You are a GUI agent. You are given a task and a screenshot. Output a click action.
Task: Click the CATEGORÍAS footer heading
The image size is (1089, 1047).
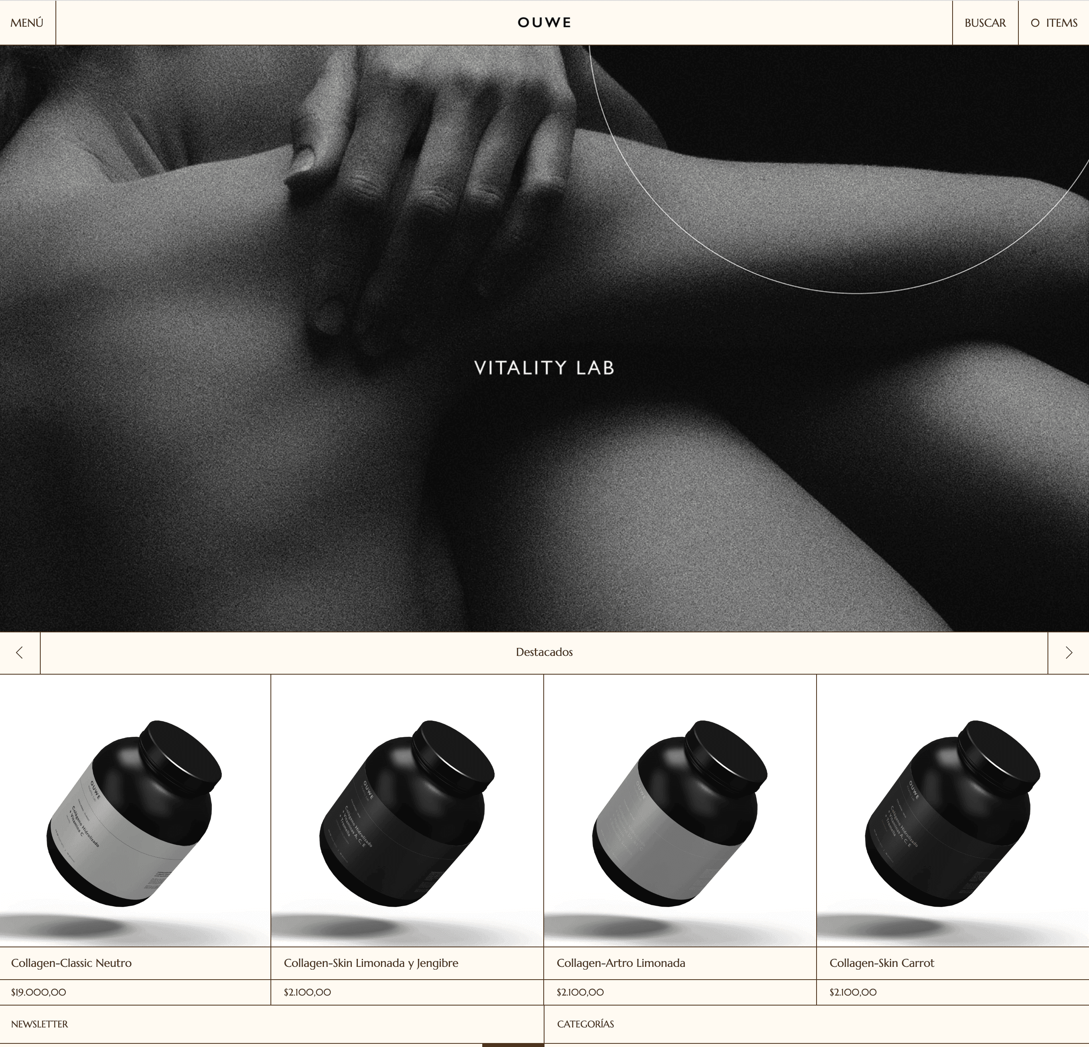[x=586, y=1023]
